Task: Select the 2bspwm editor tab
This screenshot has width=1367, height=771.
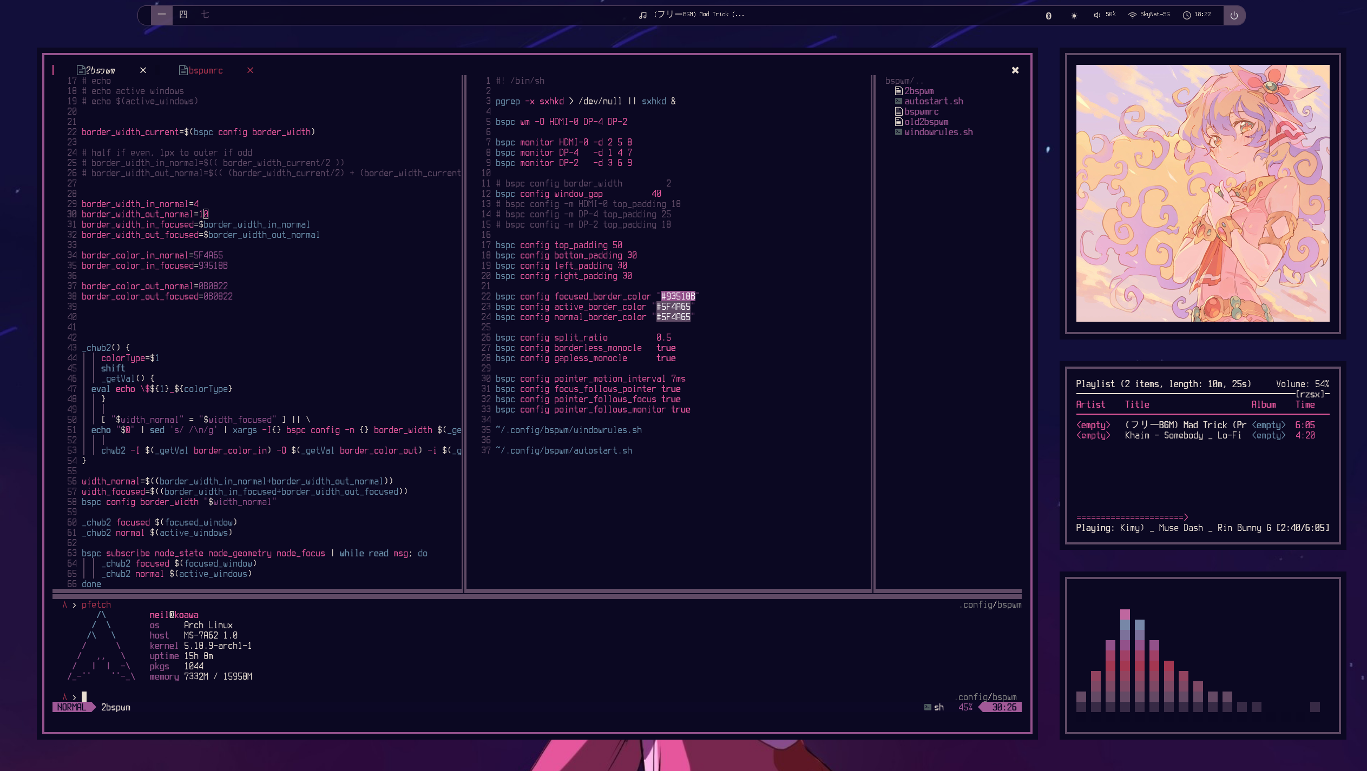Action: [101, 70]
